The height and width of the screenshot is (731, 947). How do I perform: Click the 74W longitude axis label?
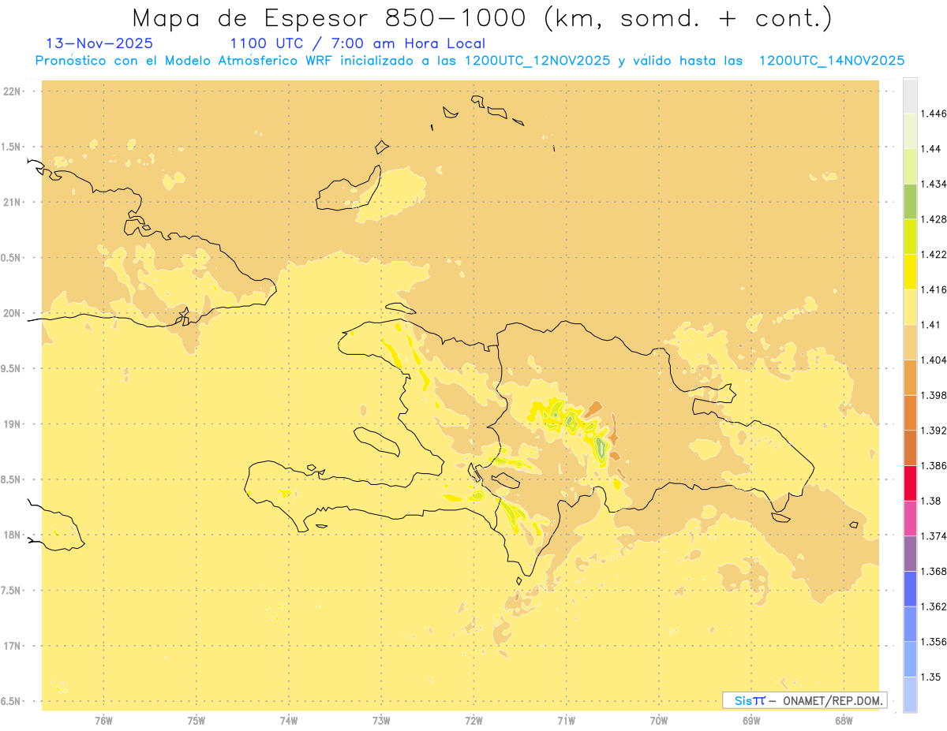[x=289, y=721]
